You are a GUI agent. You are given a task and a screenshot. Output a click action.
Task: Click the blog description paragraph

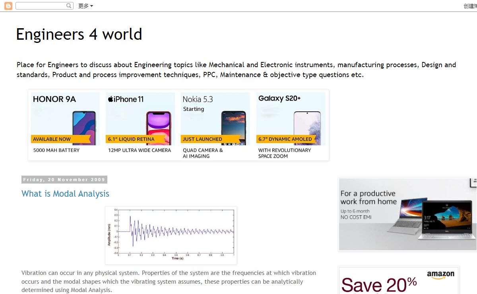(x=237, y=70)
